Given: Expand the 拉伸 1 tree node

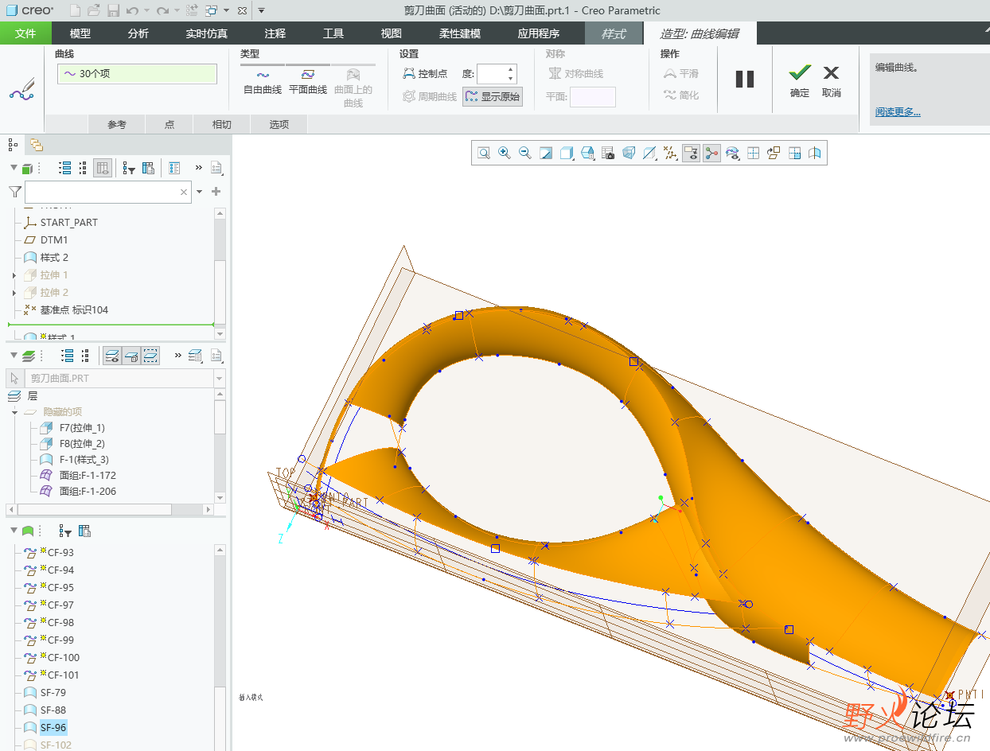Looking at the screenshot, I should [x=14, y=275].
